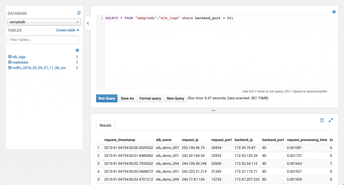The height and width of the screenshot is (185, 344).
Task: Click the backend_ip column header
Action: point(244,140)
